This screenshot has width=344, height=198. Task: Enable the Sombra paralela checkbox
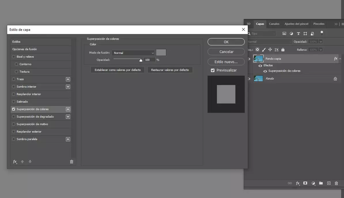click(x=14, y=139)
